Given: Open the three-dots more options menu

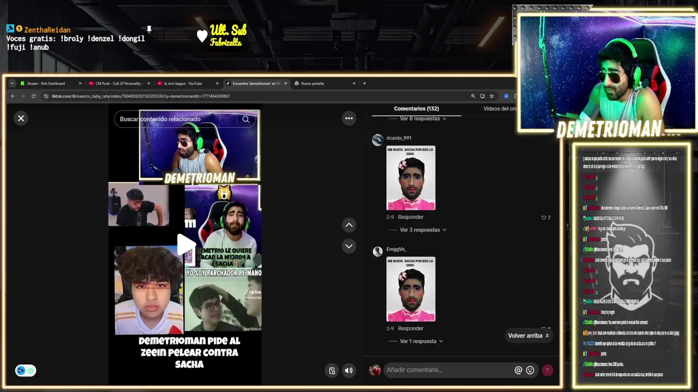Looking at the screenshot, I should click(349, 118).
